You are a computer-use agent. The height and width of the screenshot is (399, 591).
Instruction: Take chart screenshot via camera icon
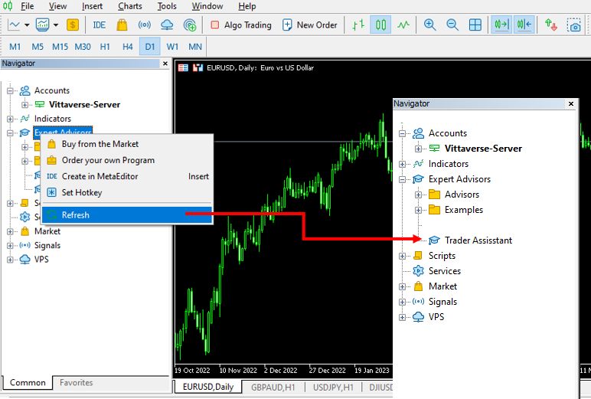(x=573, y=25)
